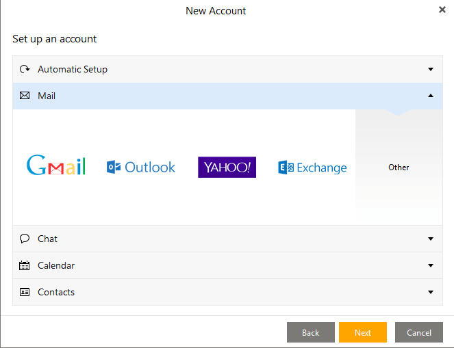The width and height of the screenshot is (454, 348).
Task: Expand the Calendar section arrow
Action: [431, 265]
